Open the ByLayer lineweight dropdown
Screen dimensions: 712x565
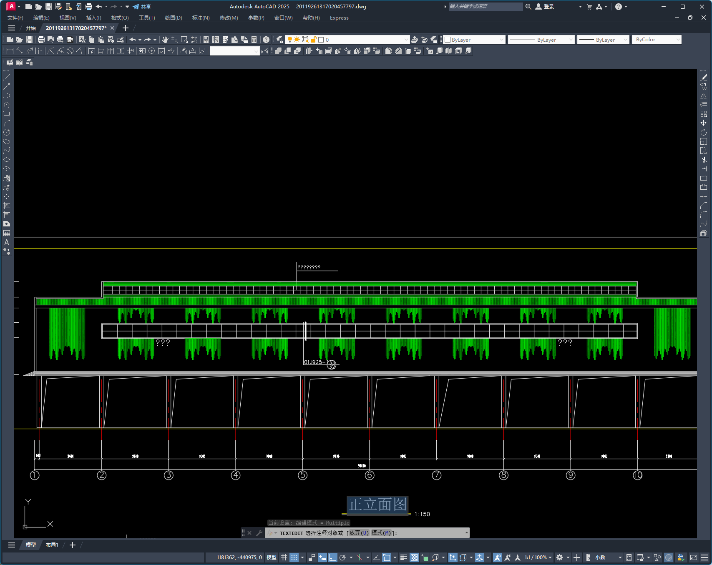(x=603, y=40)
